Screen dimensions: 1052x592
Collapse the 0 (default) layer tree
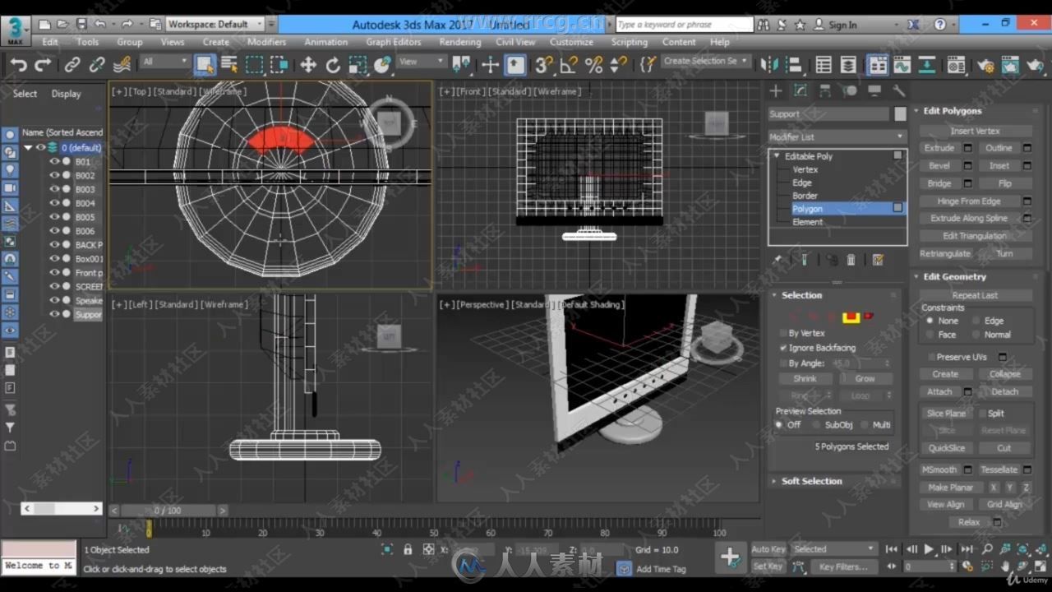pyautogui.click(x=29, y=148)
